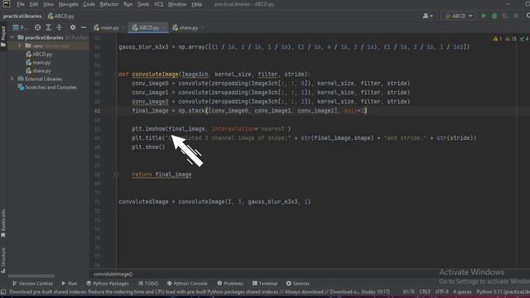Image resolution: width=530 pixels, height=298 pixels.
Task: Open the Version Control tool window
Action: coord(33,283)
